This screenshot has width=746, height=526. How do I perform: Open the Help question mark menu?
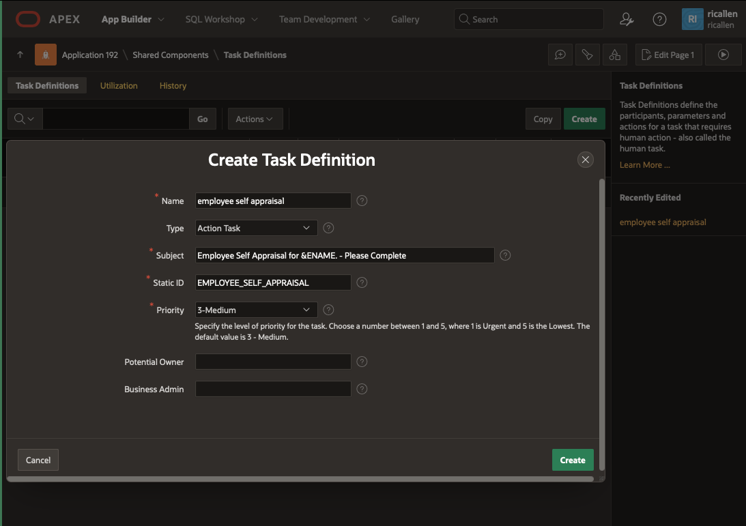pos(659,19)
